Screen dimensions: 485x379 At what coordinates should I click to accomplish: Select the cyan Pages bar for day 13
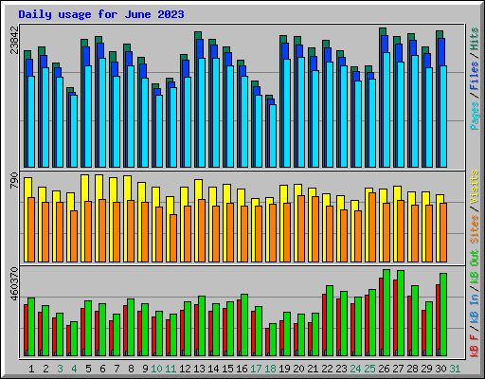(x=202, y=113)
